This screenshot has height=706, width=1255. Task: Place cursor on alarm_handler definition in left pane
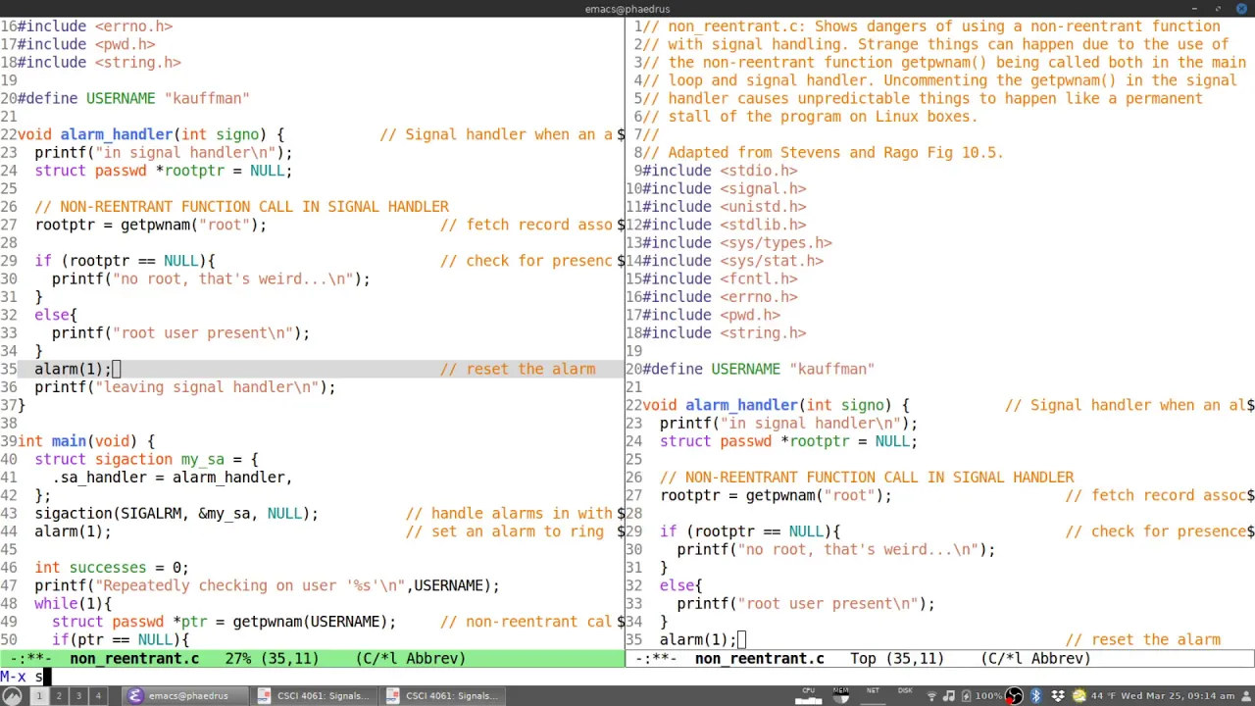point(117,134)
